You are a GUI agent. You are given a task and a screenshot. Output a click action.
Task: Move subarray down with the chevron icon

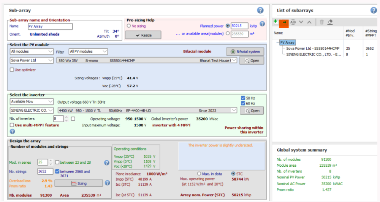point(301,22)
